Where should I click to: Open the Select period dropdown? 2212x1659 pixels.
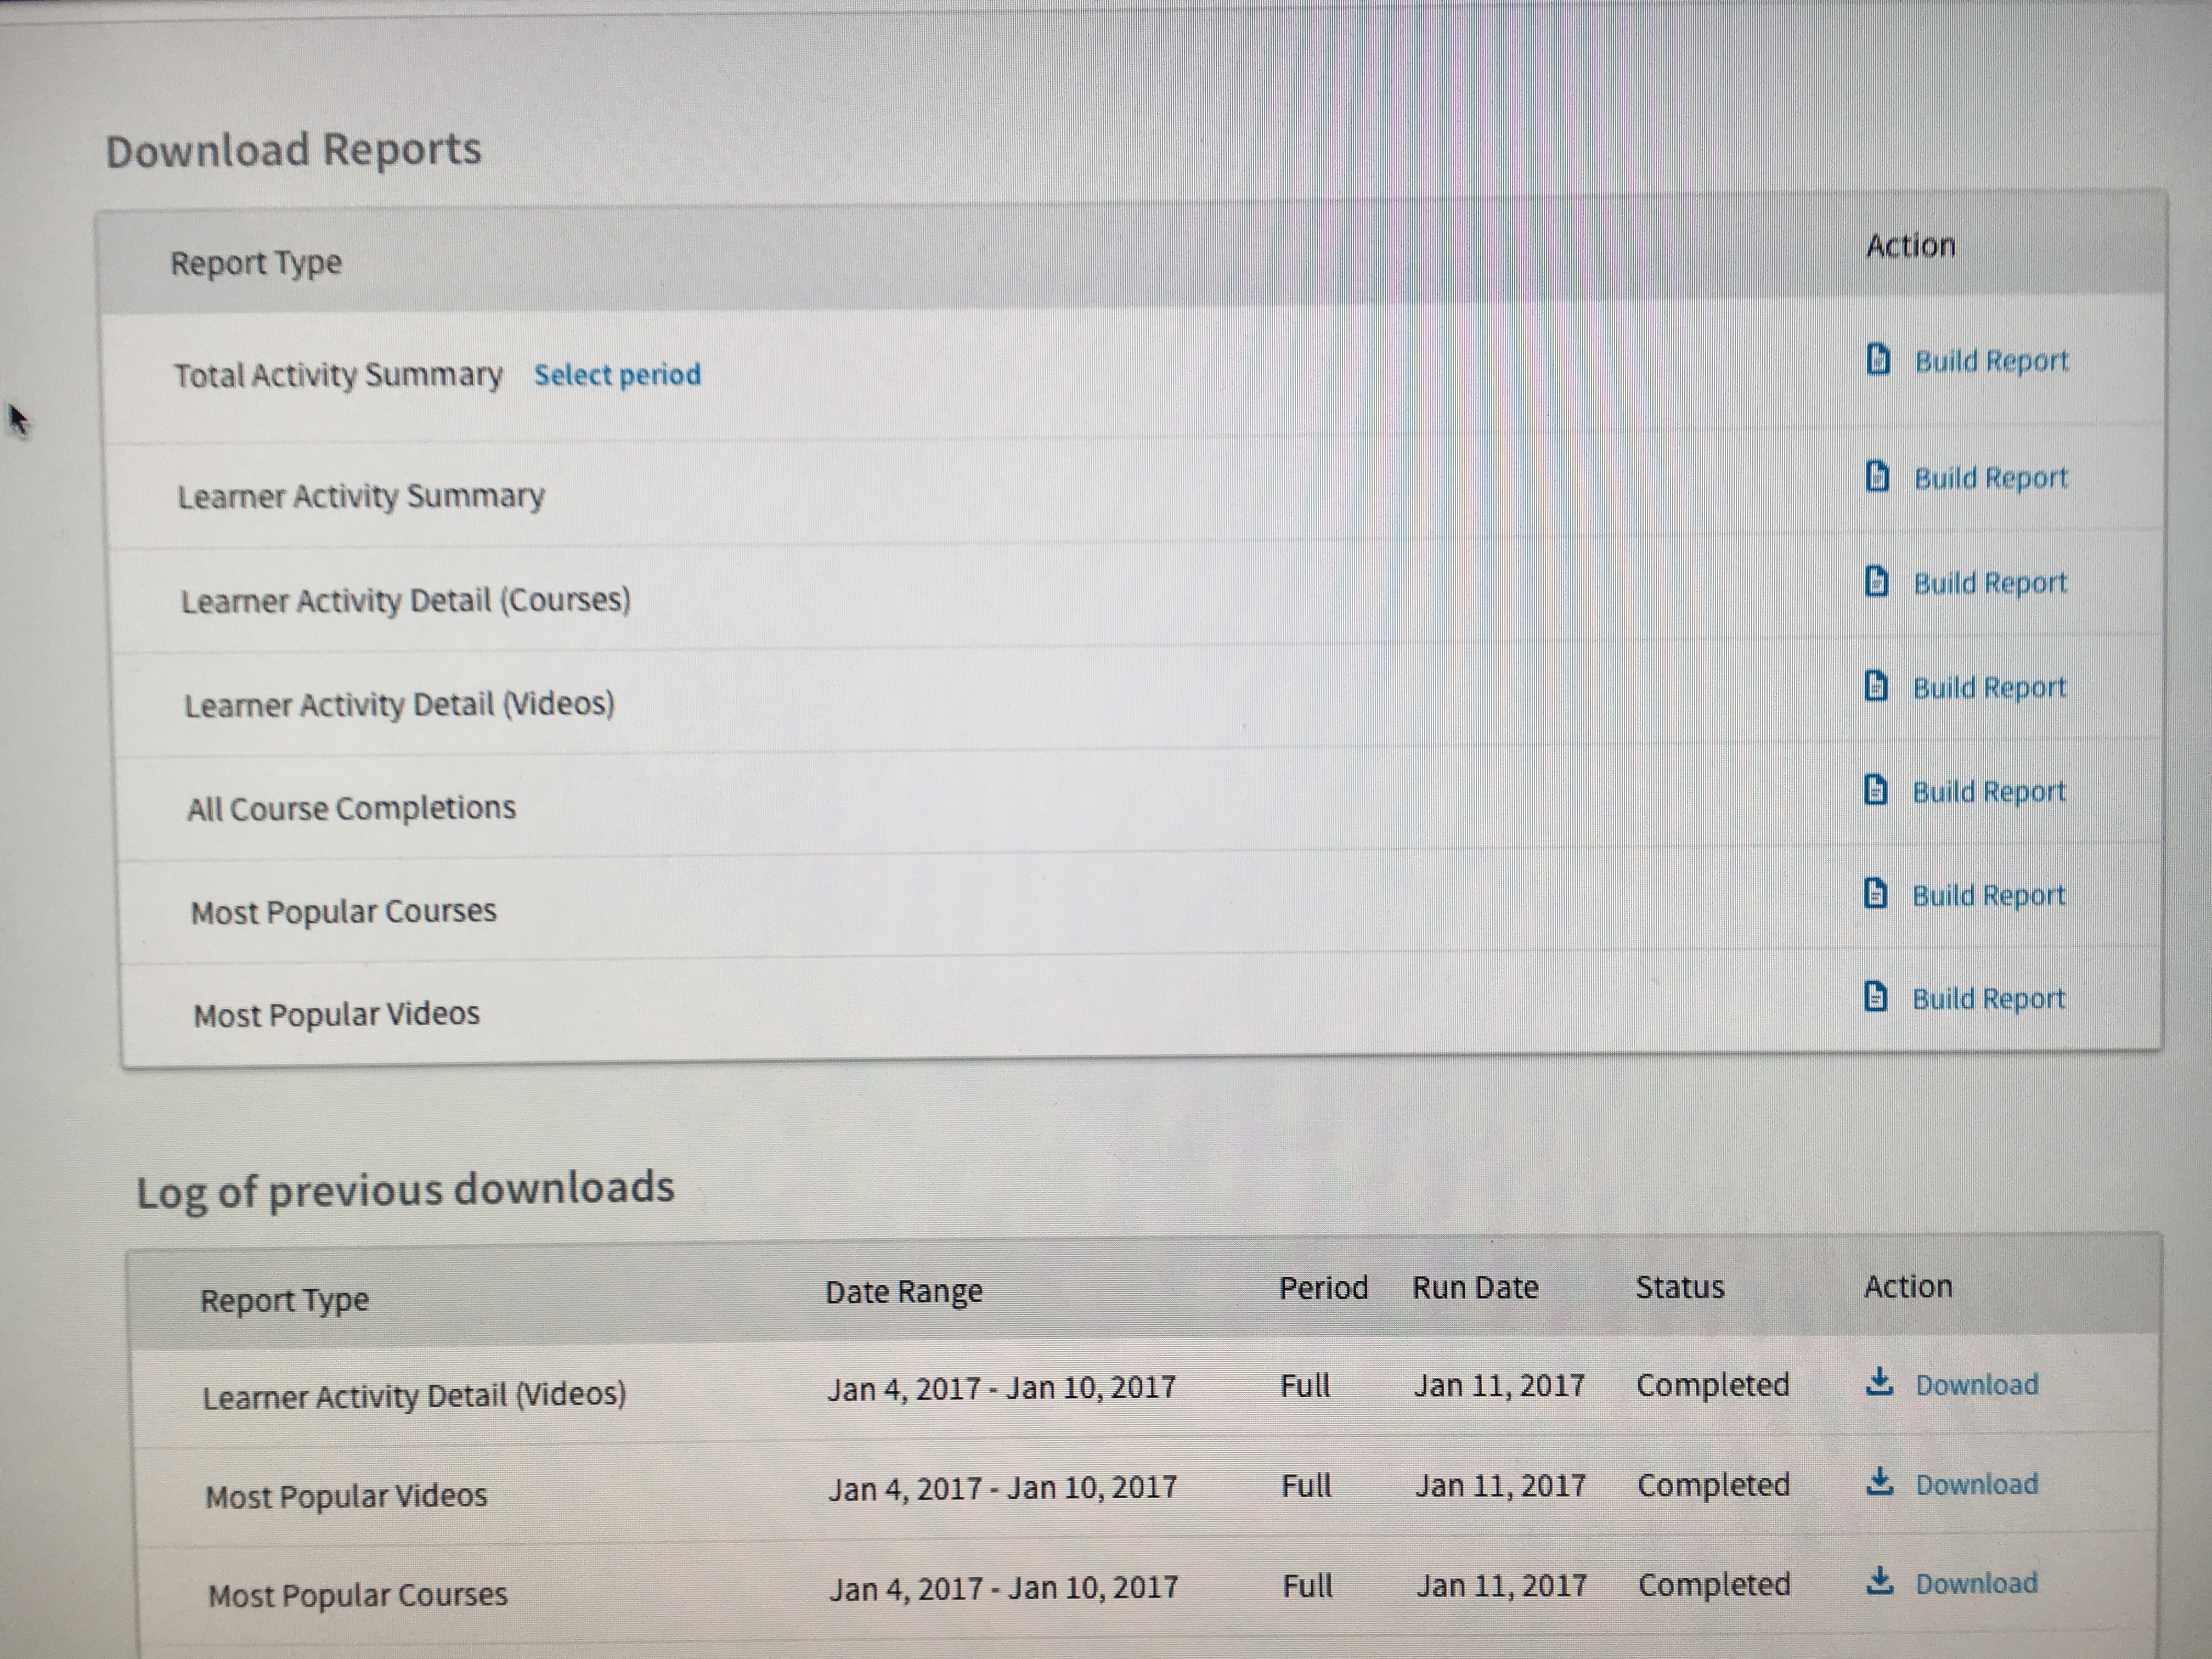[x=617, y=375]
